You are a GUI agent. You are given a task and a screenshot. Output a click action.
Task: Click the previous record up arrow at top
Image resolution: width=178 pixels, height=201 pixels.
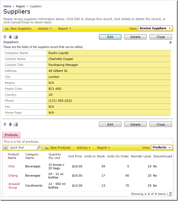tap(5, 37)
